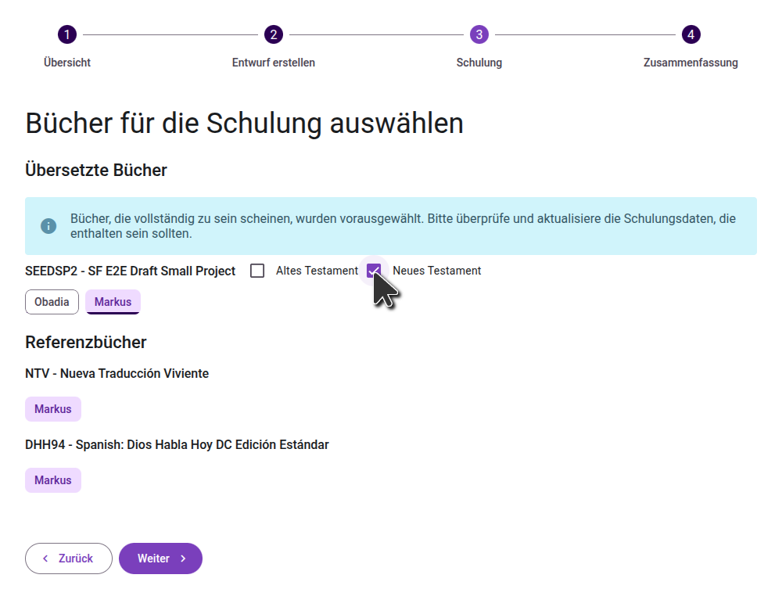Jump to the Zusammenfassung step label
The width and height of the screenshot is (782, 607).
[691, 63]
